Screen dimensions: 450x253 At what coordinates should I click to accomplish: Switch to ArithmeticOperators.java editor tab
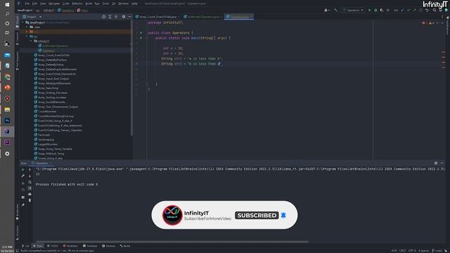(x=202, y=17)
